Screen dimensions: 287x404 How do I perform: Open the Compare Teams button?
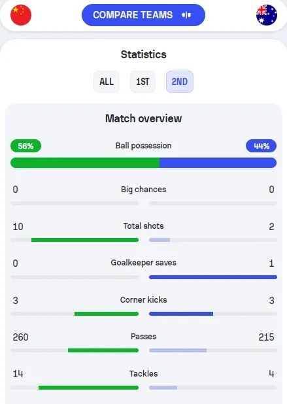coord(144,15)
